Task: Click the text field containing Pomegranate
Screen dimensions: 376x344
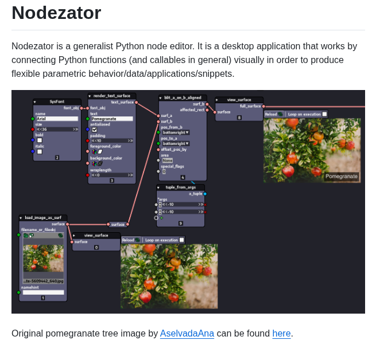Action: (112, 119)
